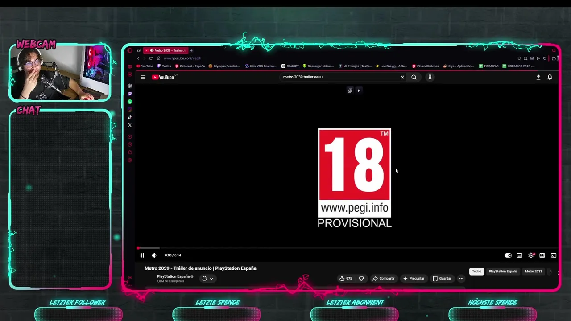Image resolution: width=571 pixels, height=321 pixels.
Task: Open extensions cube icon in sidebar
Action: point(130,152)
